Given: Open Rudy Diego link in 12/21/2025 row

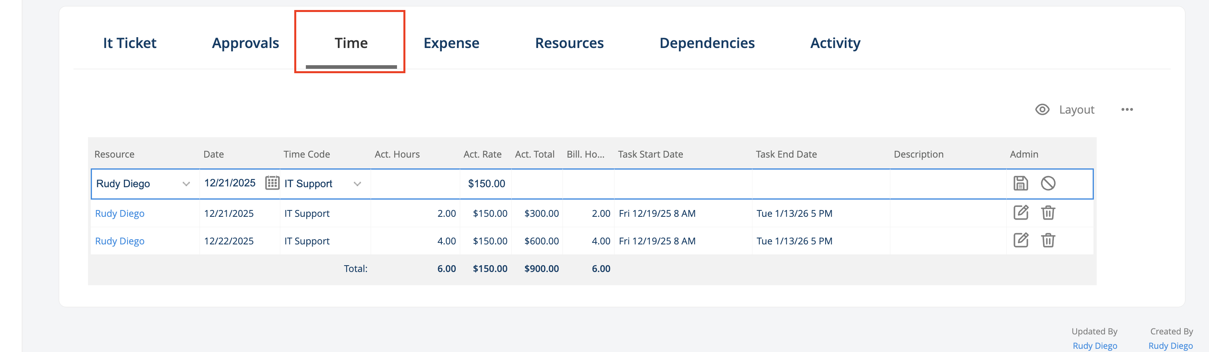Looking at the screenshot, I should tap(120, 213).
